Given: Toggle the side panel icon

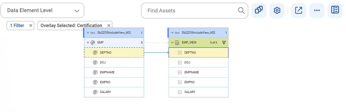Looking at the screenshot, I should 335,10.
